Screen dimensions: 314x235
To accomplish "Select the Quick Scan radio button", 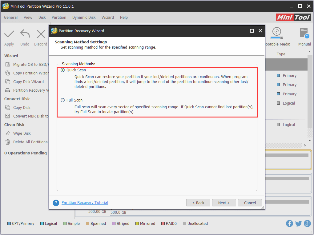I will [63, 70].
